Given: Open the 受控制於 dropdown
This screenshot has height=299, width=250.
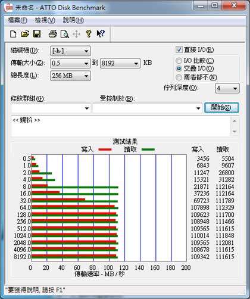Looking at the screenshot, I should (x=147, y=108).
